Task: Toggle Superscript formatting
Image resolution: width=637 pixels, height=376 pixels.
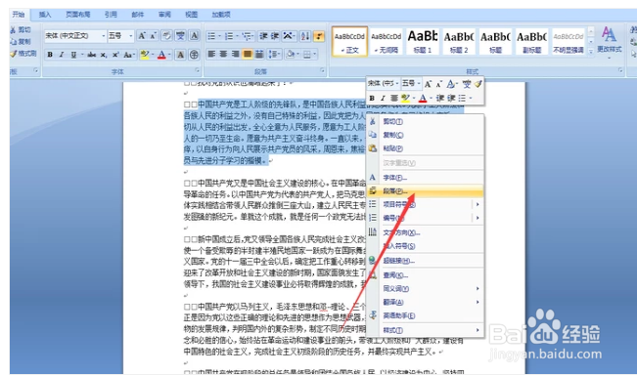Action: (115, 55)
